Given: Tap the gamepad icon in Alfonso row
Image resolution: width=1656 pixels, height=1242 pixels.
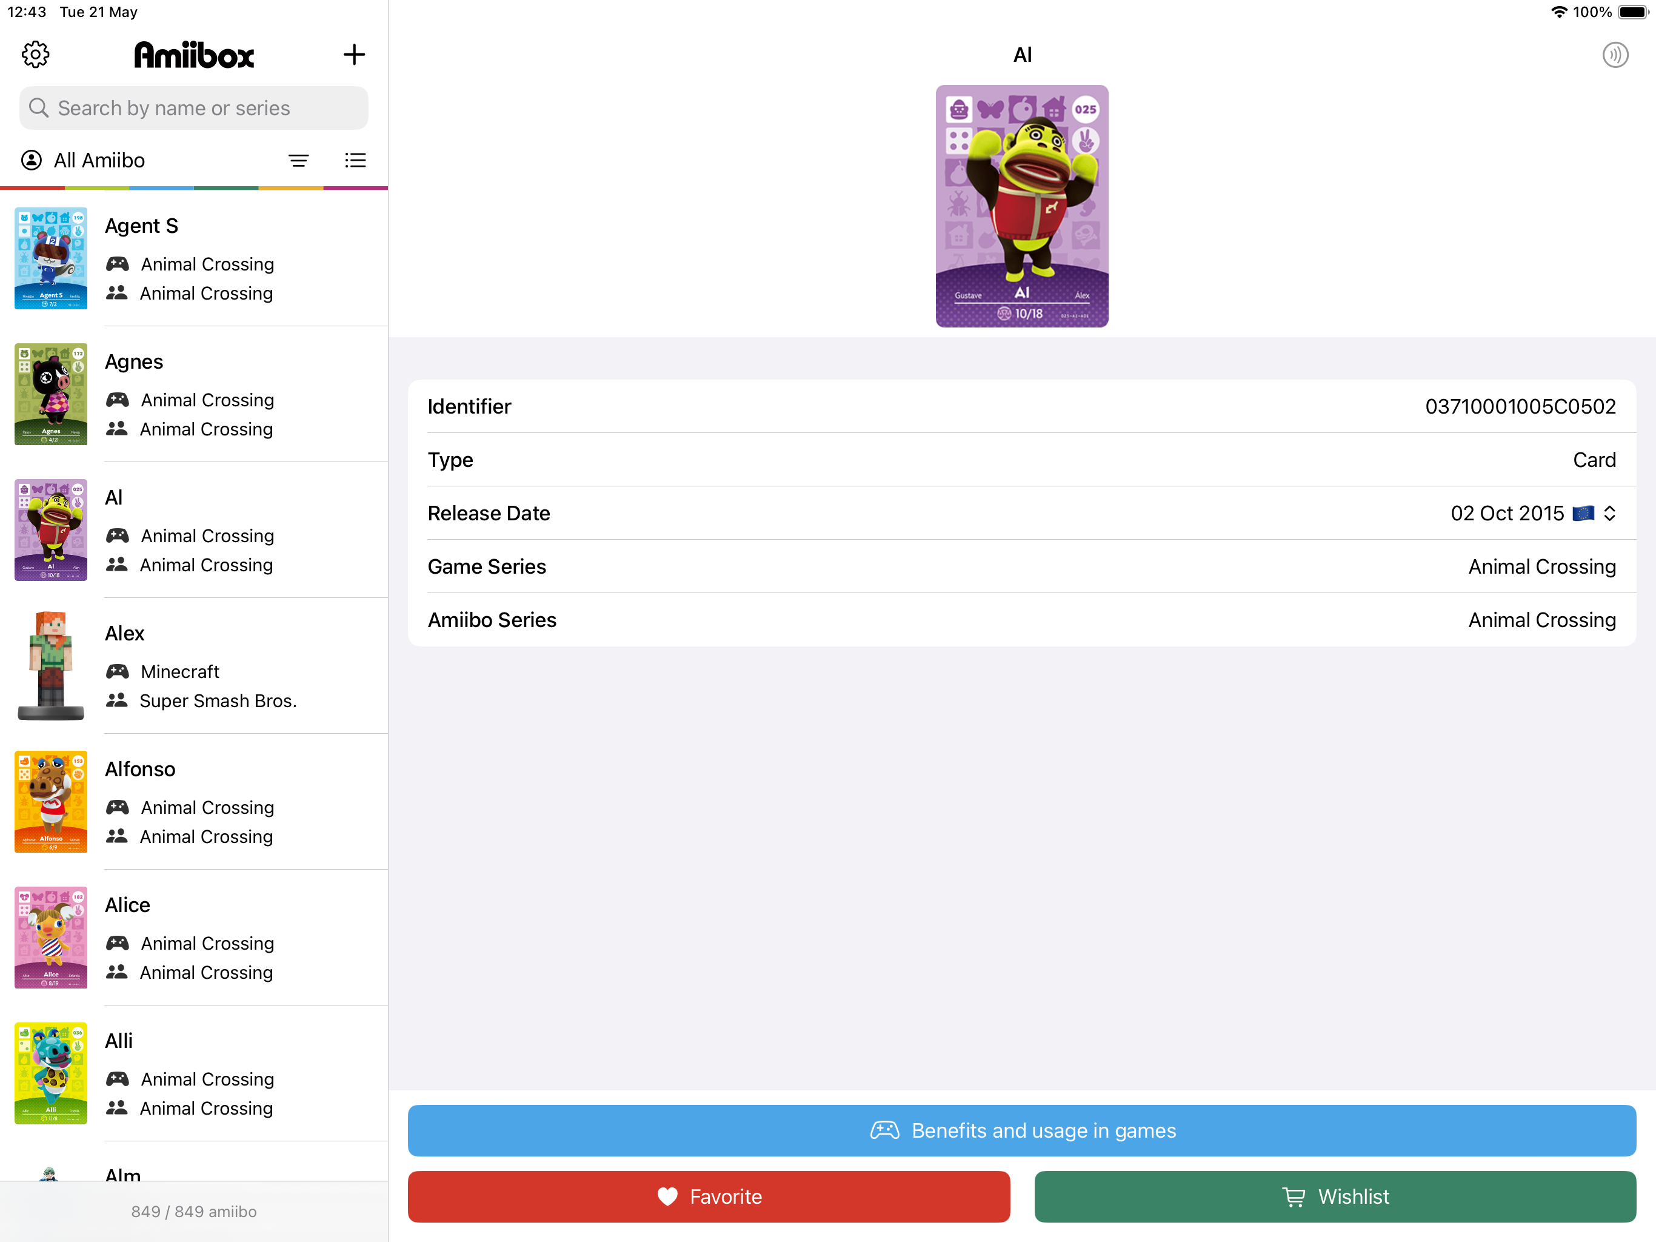Looking at the screenshot, I should [x=118, y=807].
